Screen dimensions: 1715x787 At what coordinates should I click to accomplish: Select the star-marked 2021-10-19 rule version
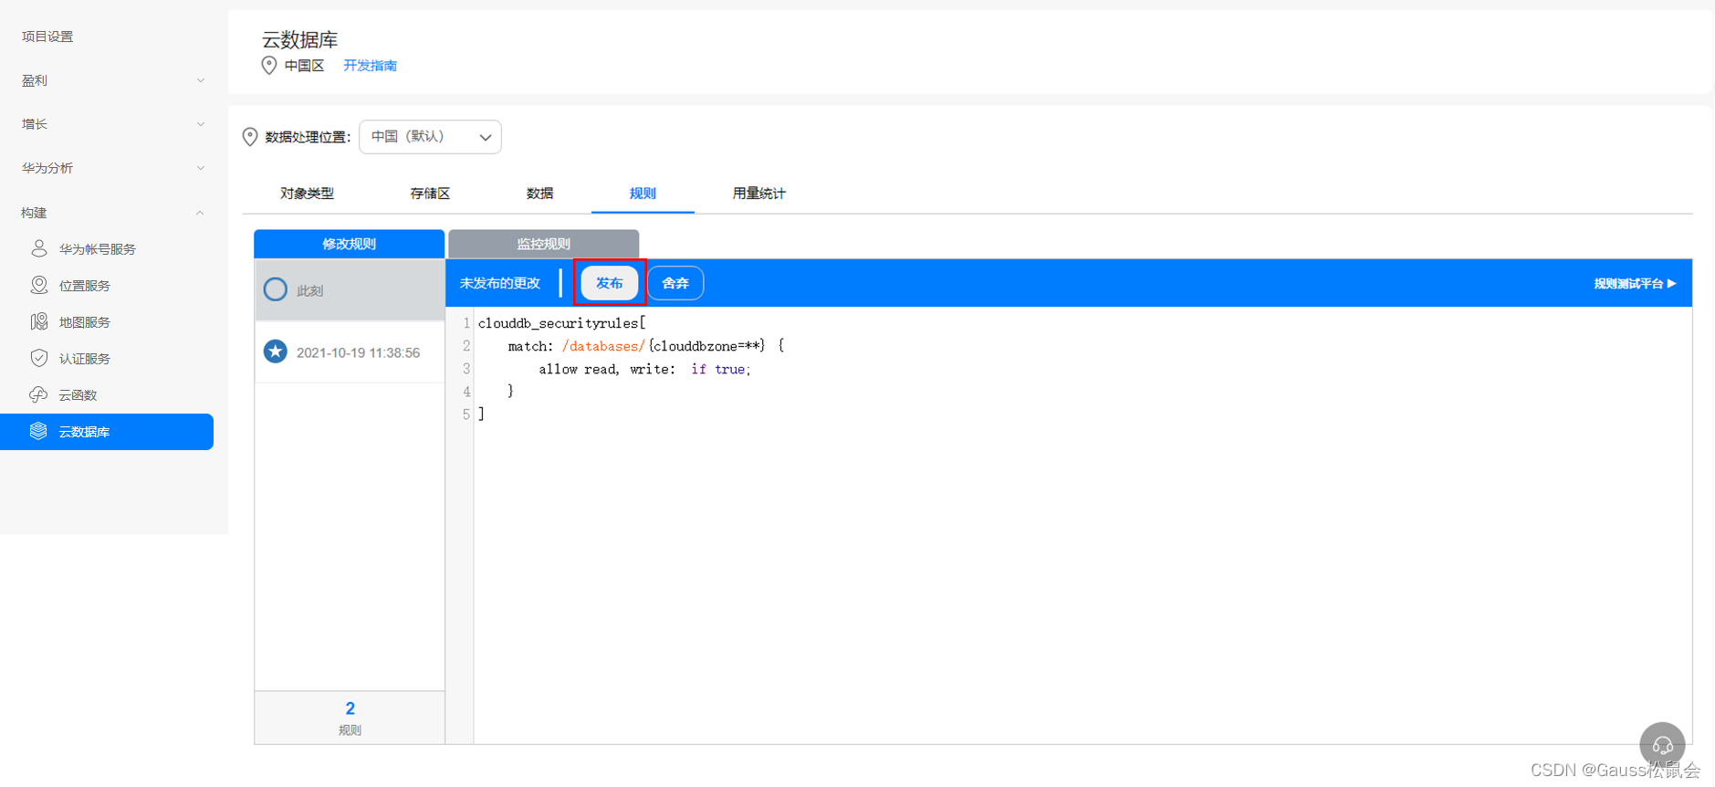pyautogui.click(x=276, y=352)
